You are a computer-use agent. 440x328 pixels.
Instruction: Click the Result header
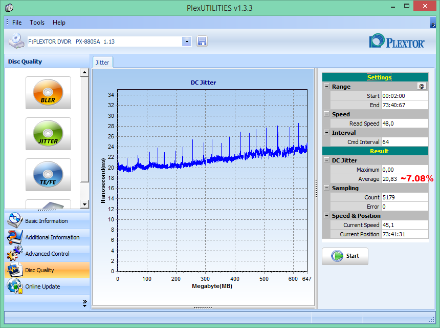pos(375,151)
